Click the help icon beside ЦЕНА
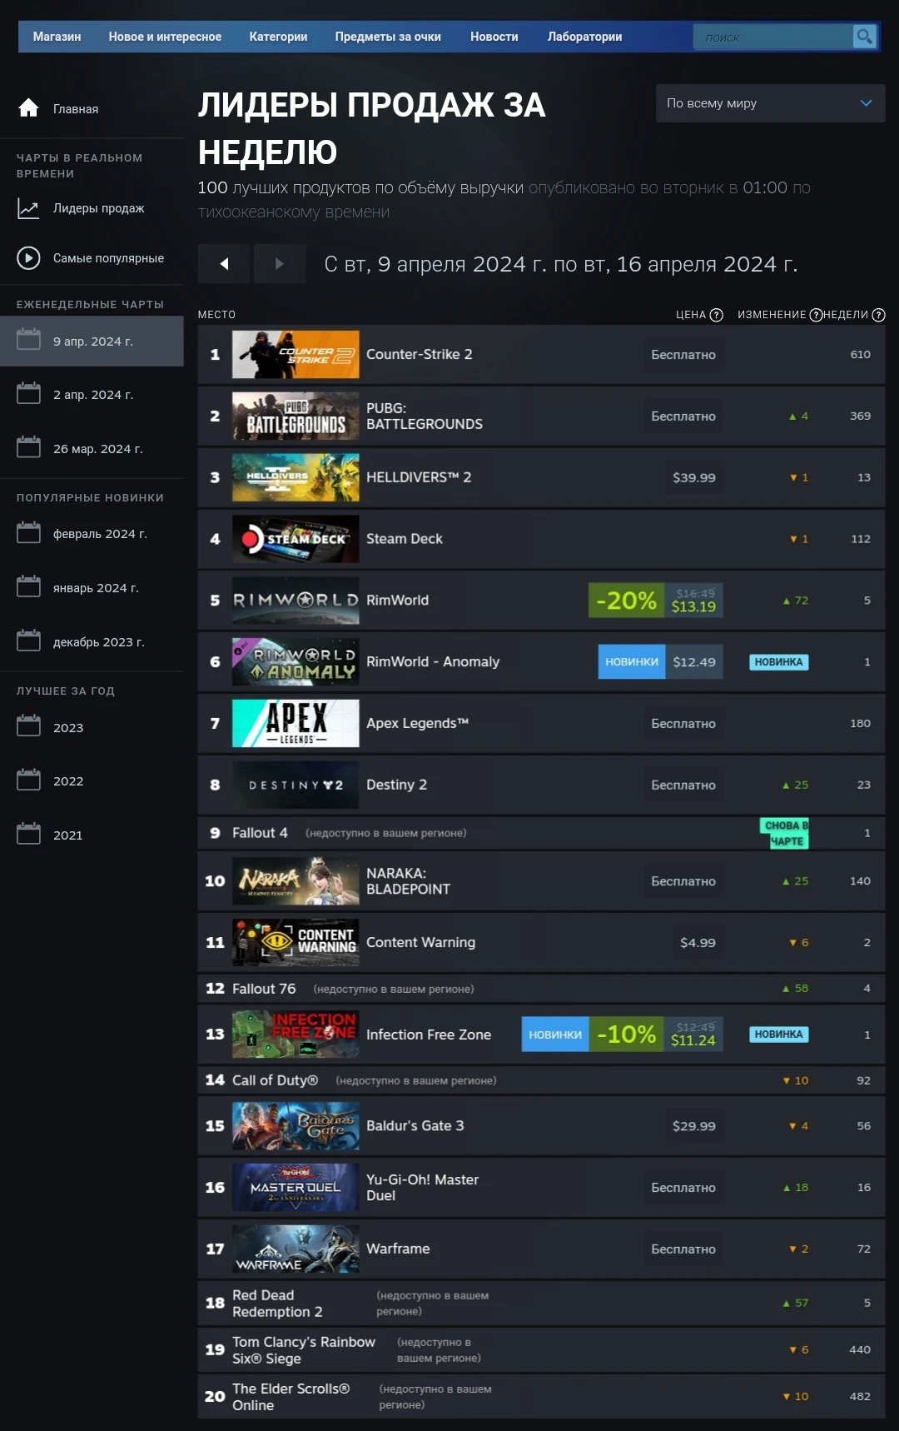Screen dimensions: 899x1431 point(717,315)
